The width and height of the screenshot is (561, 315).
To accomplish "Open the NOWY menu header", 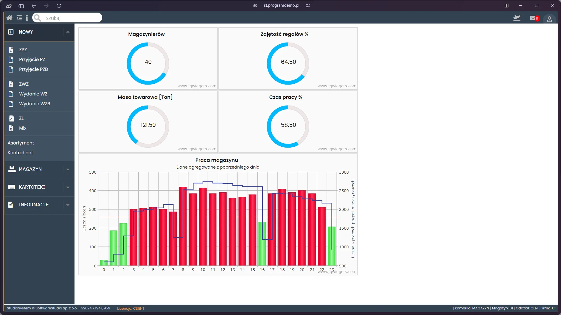I will [39, 32].
